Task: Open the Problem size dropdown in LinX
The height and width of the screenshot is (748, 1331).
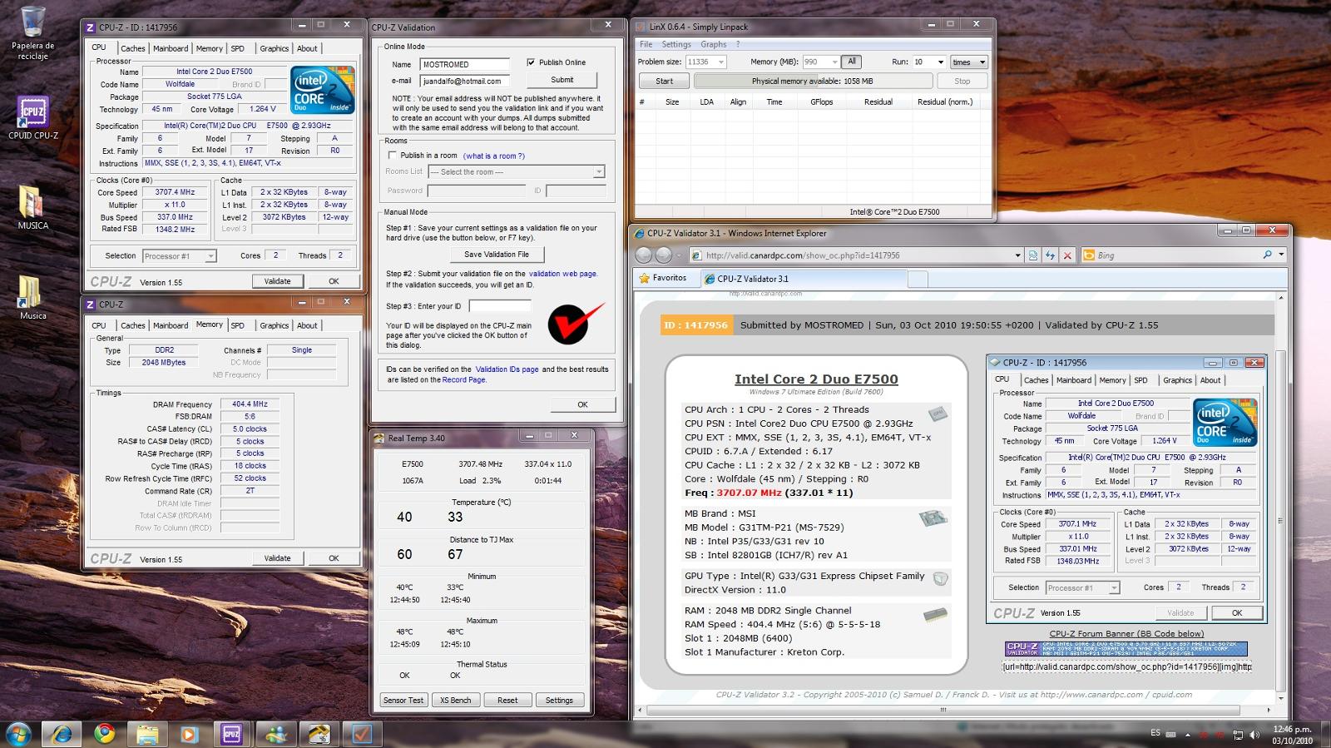Action: click(705, 62)
